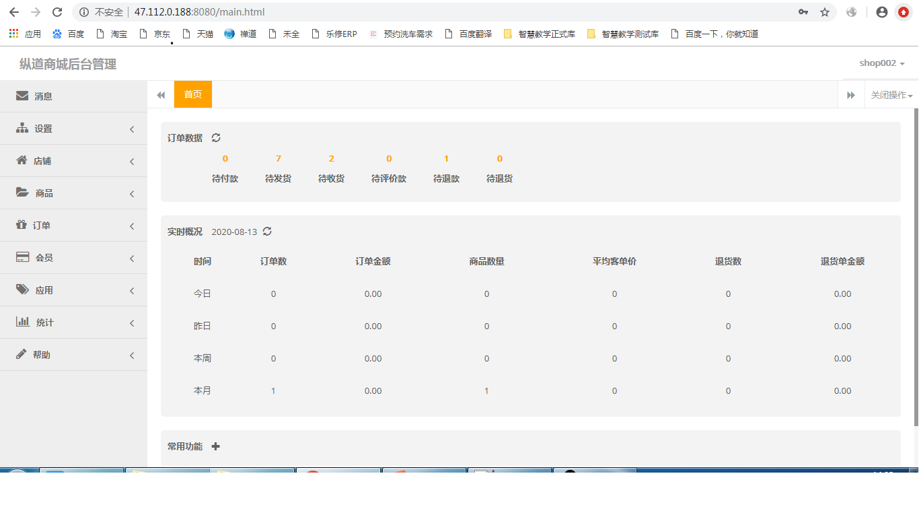
Task: Open the shop002 user dropdown
Action: 882,63
